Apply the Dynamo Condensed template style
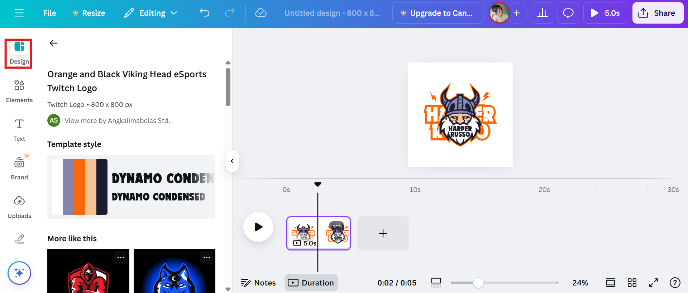This screenshot has height=293, width=688. point(131,187)
